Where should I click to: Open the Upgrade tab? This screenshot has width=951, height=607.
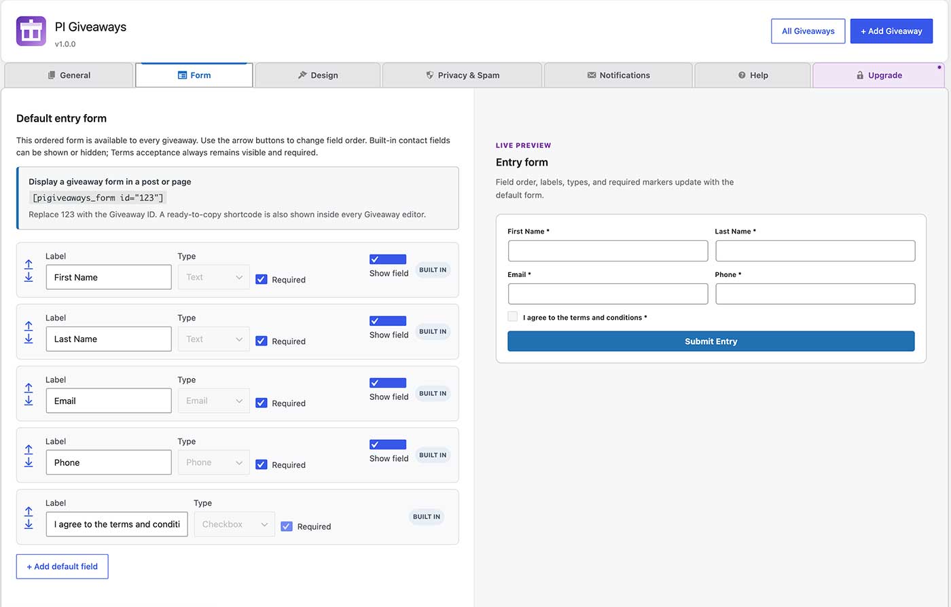pyautogui.click(x=879, y=75)
